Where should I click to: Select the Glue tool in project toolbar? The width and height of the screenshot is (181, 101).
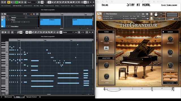click(x=63, y=2)
